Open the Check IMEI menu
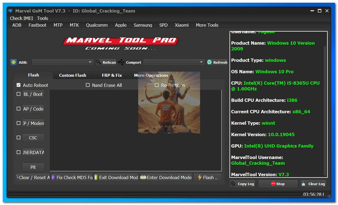The width and height of the screenshot is (338, 205). point(22,18)
